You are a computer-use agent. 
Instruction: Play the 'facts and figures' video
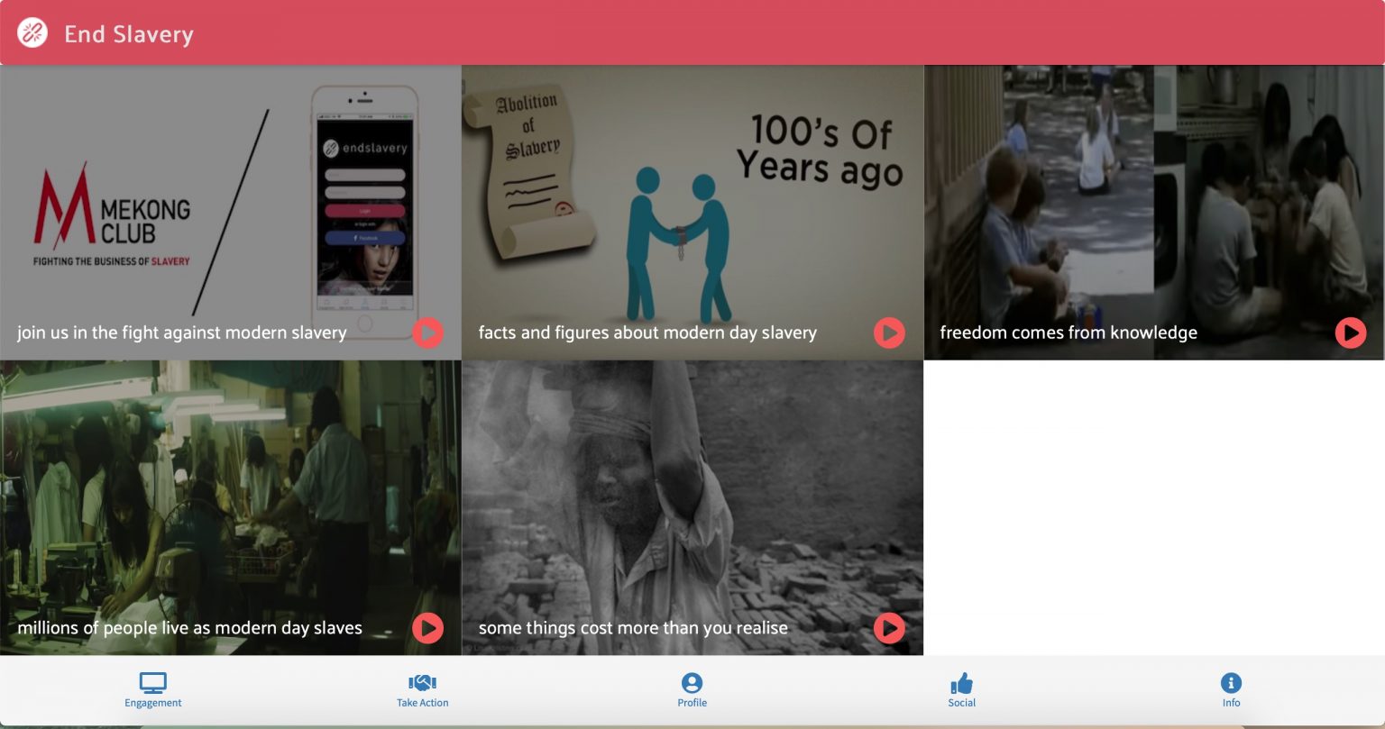tap(889, 333)
